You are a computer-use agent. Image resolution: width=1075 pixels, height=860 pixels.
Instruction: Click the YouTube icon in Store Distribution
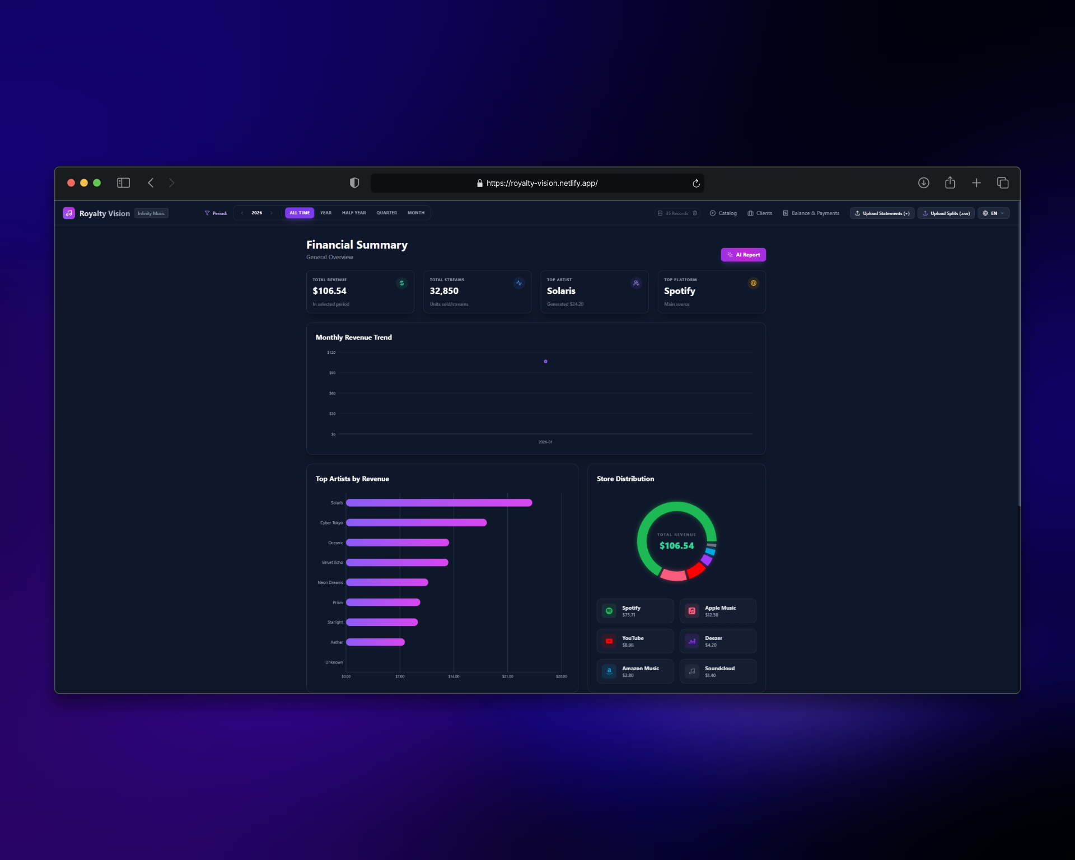[609, 641]
